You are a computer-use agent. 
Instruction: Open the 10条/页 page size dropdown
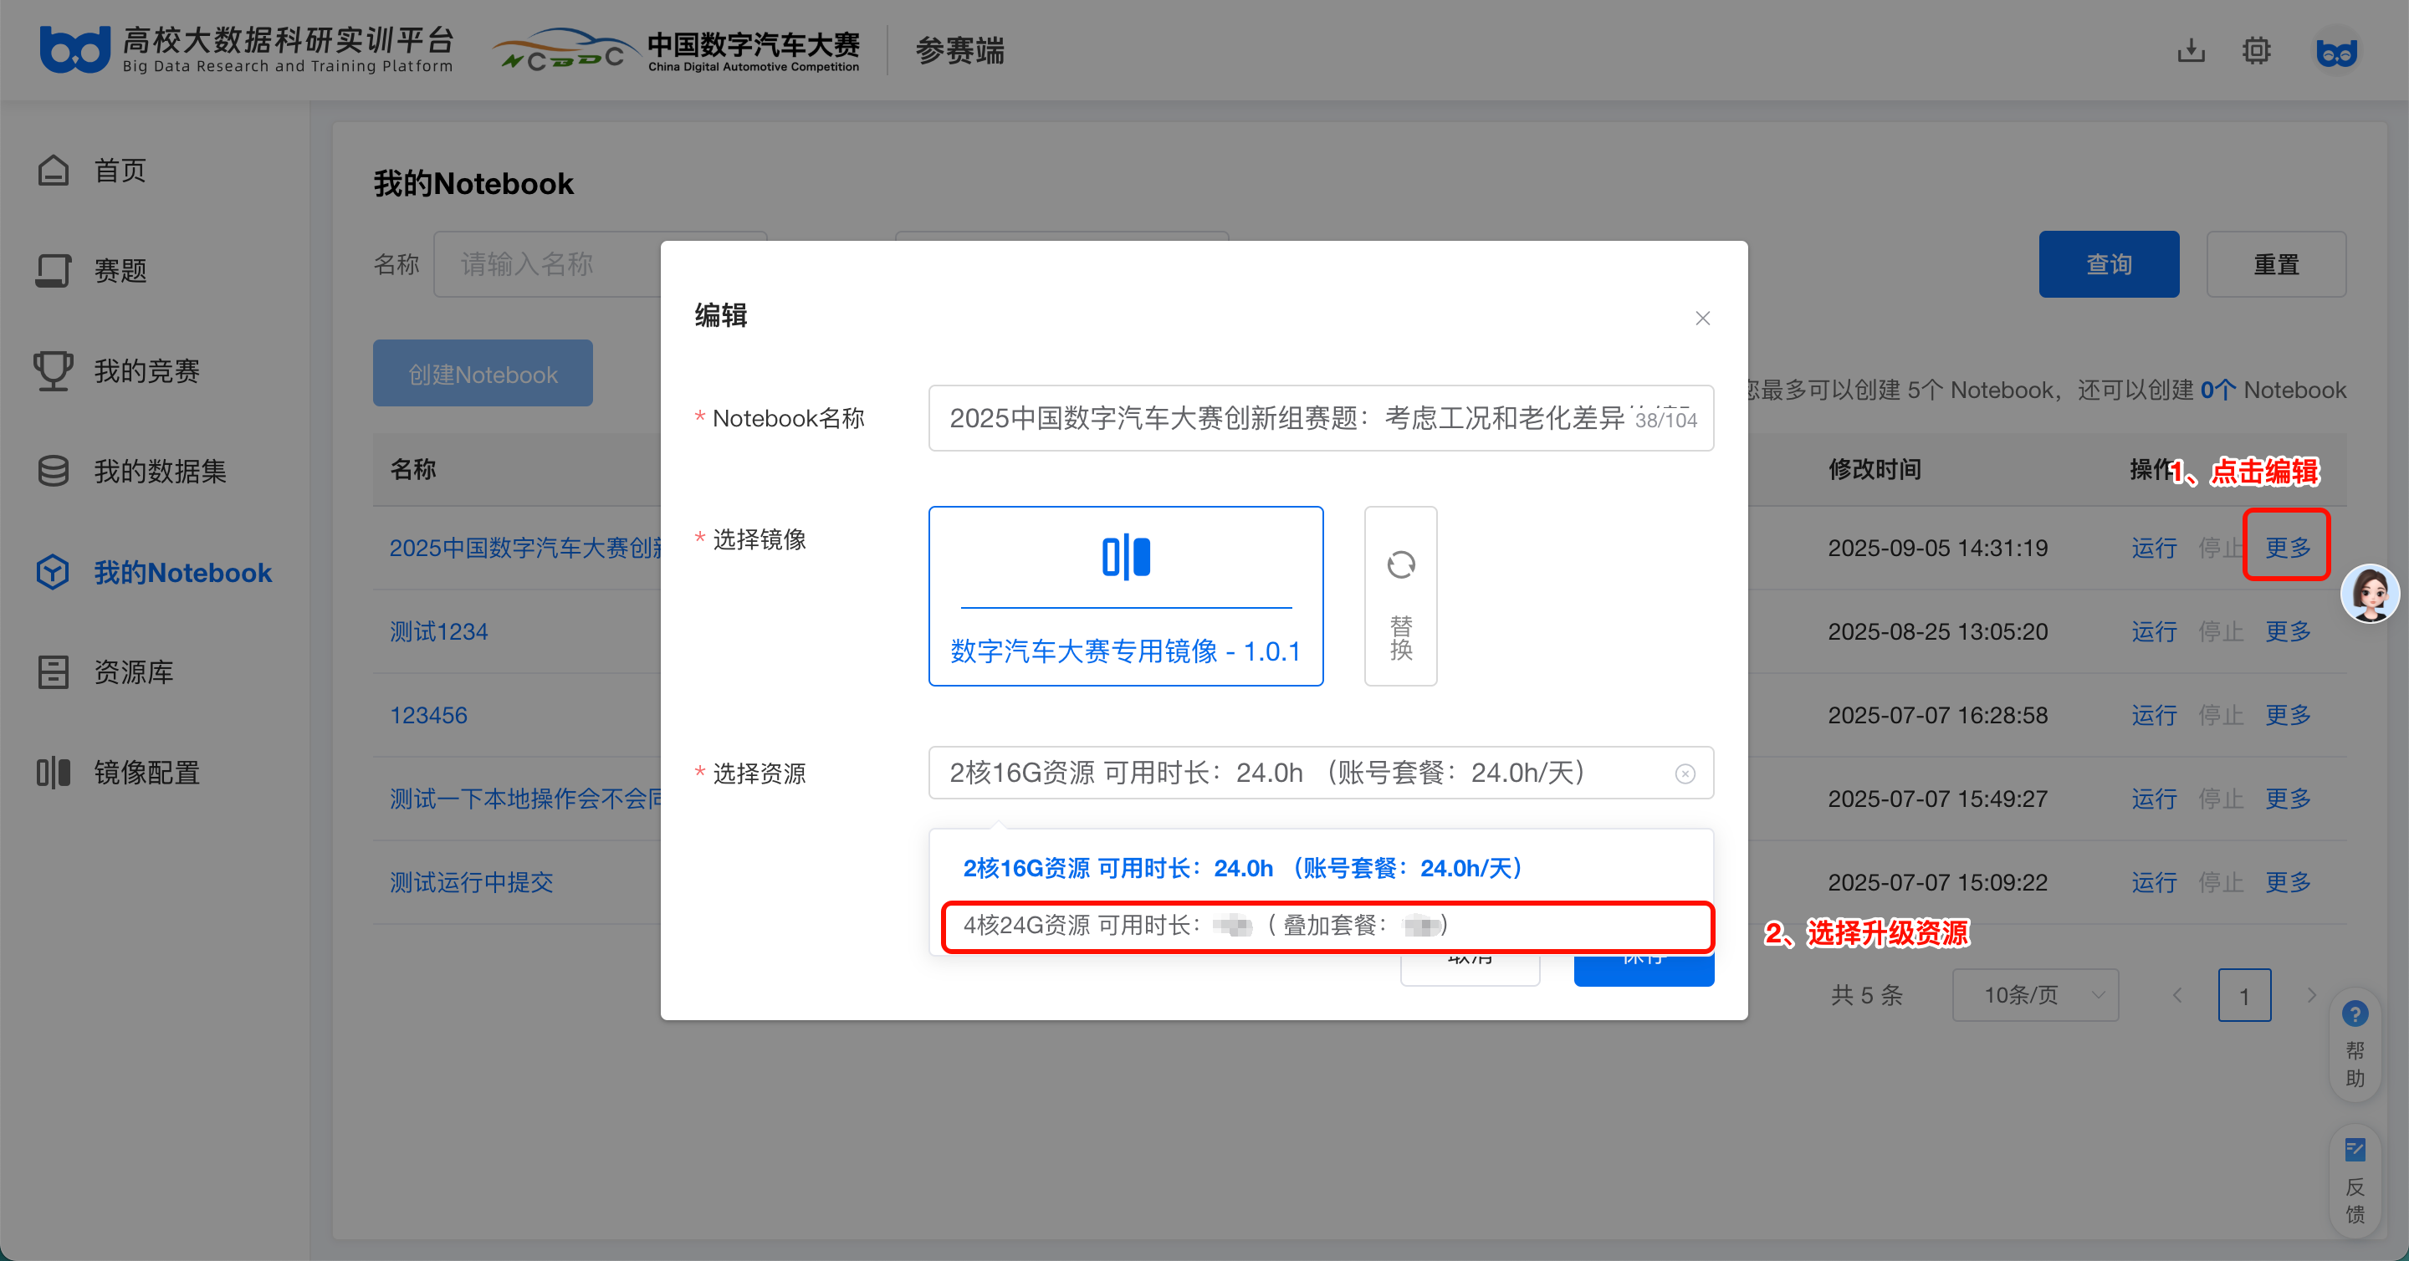click(x=2035, y=996)
